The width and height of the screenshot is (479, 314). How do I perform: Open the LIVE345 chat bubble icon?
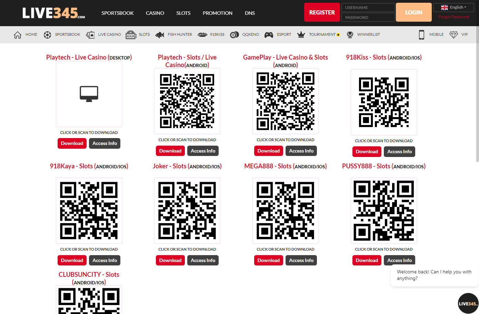468,303
